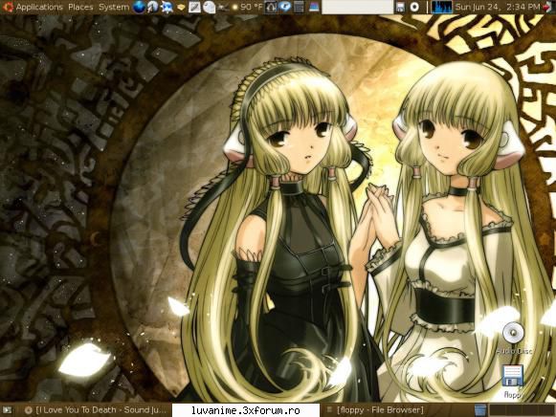Switch to I Love You To Death Sound Juicer window
Image resolution: width=556 pixels, height=417 pixels.
[96, 410]
